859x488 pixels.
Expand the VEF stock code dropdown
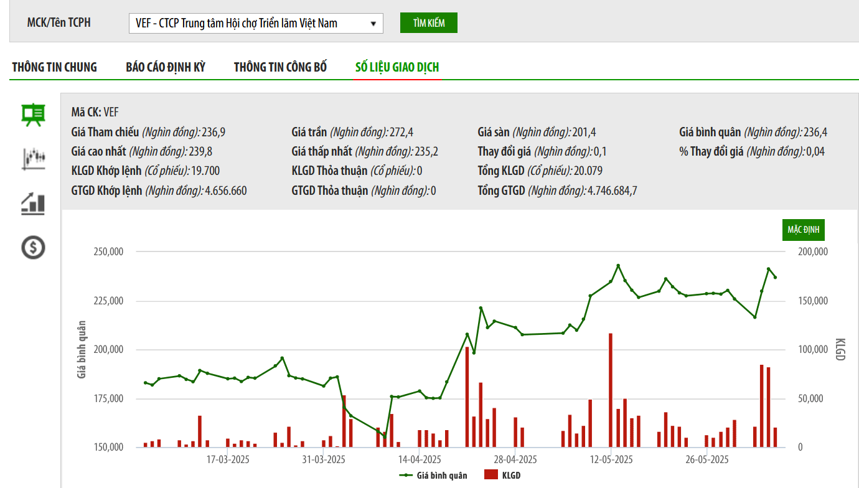pyautogui.click(x=255, y=24)
